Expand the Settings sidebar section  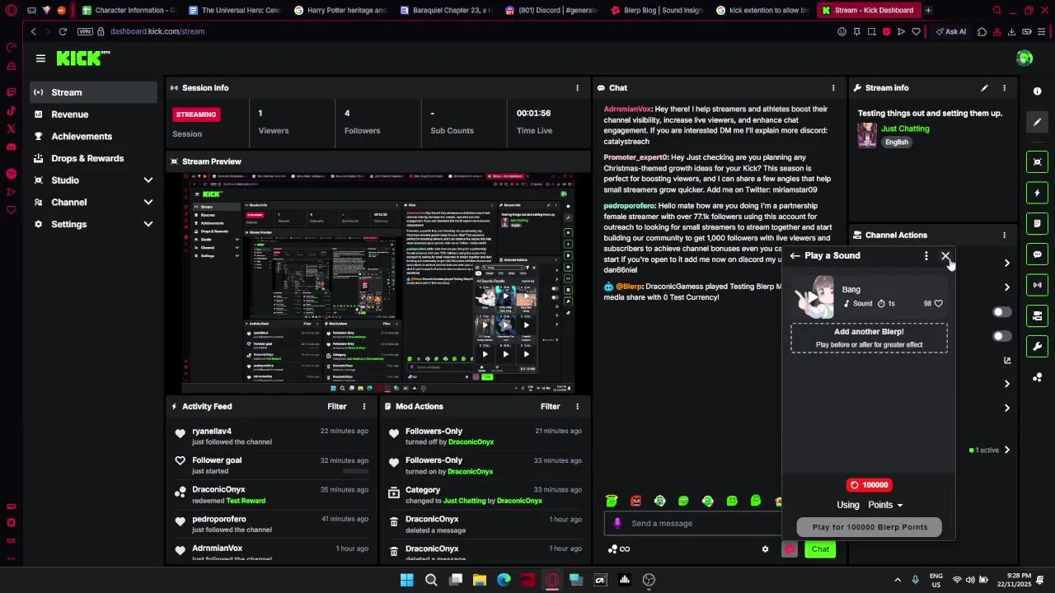click(x=148, y=224)
